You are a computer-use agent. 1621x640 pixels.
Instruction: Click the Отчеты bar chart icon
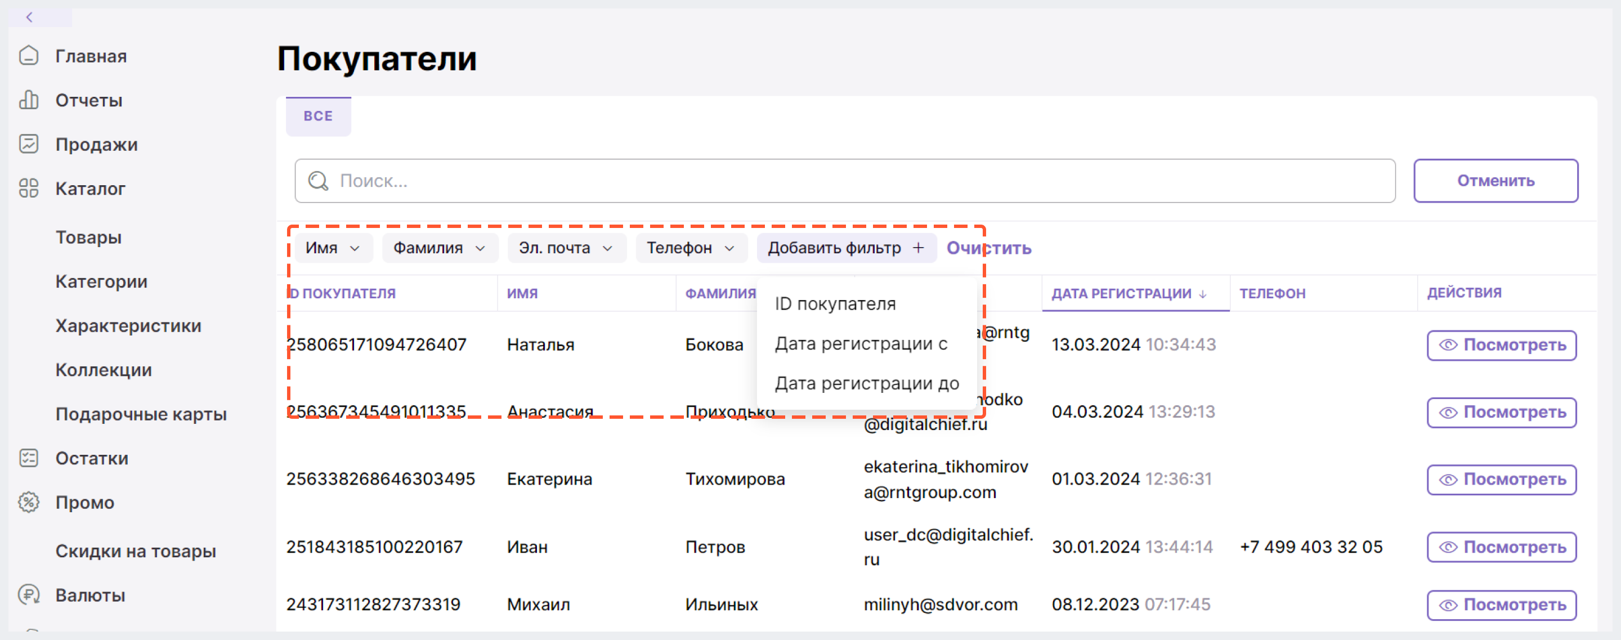[x=29, y=100]
